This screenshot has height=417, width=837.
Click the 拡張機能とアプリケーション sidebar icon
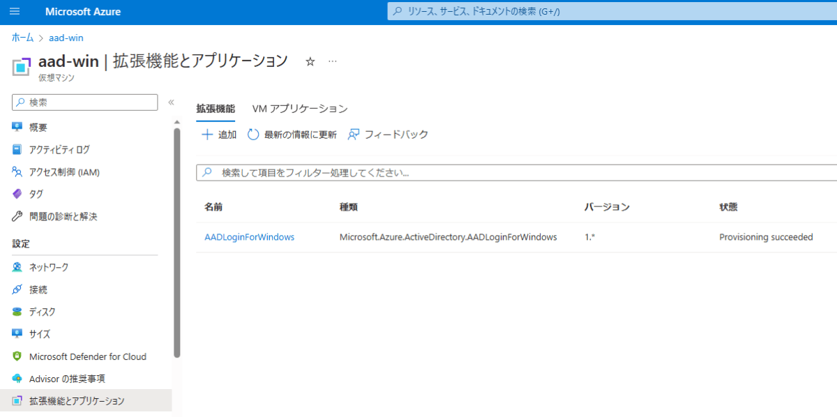point(17,401)
